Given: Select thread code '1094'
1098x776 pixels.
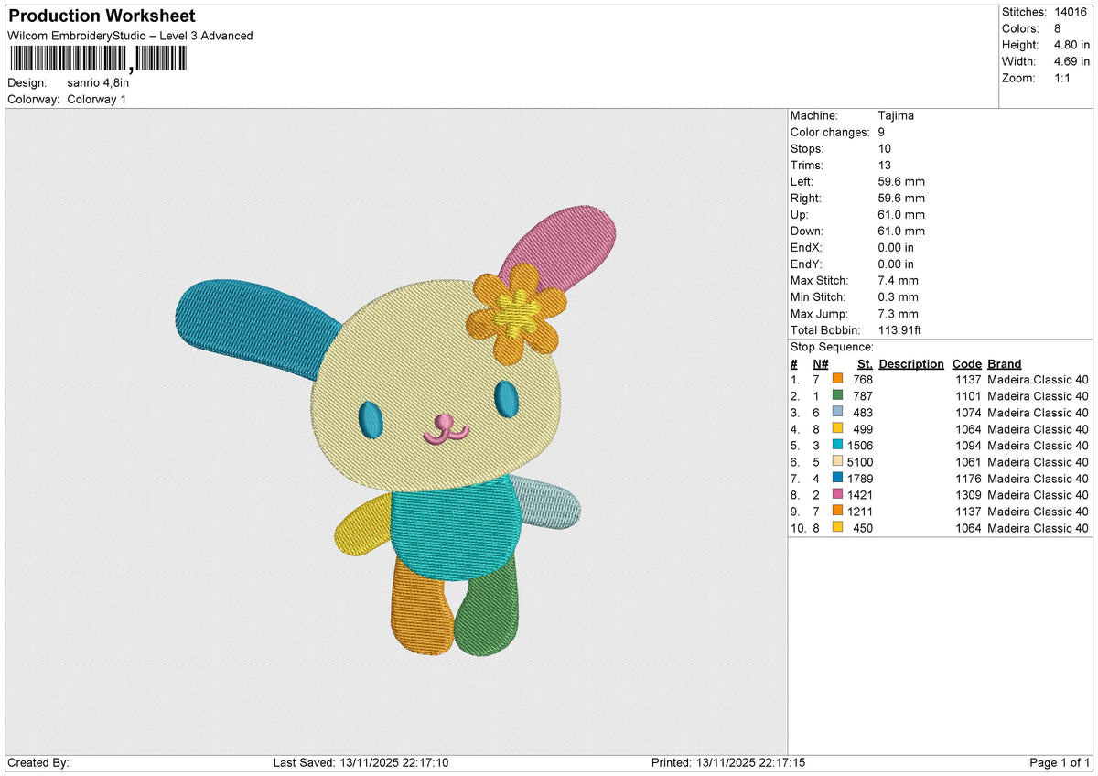Looking at the screenshot, I should [x=969, y=446].
